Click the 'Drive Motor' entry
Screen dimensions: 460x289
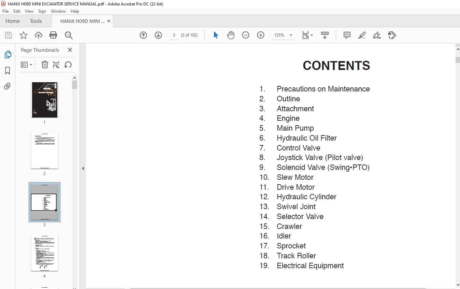tap(296, 187)
